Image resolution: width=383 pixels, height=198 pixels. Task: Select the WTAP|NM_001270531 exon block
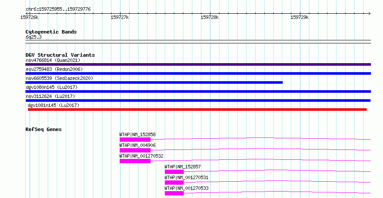pyautogui.click(x=174, y=183)
